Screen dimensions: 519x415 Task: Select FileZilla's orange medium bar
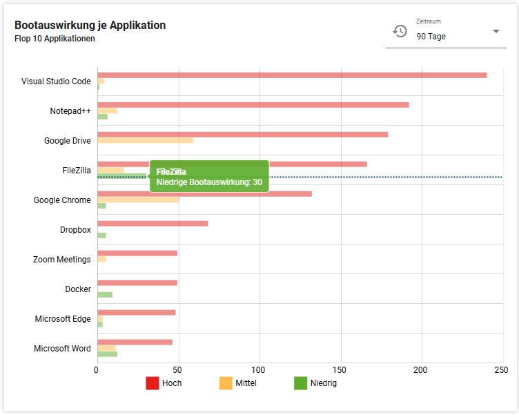point(110,170)
